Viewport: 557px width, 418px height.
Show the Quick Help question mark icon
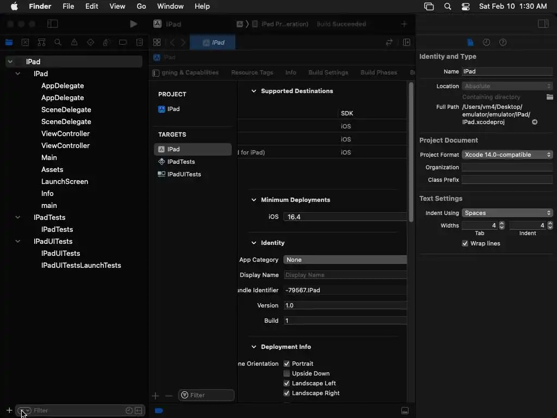click(x=503, y=42)
